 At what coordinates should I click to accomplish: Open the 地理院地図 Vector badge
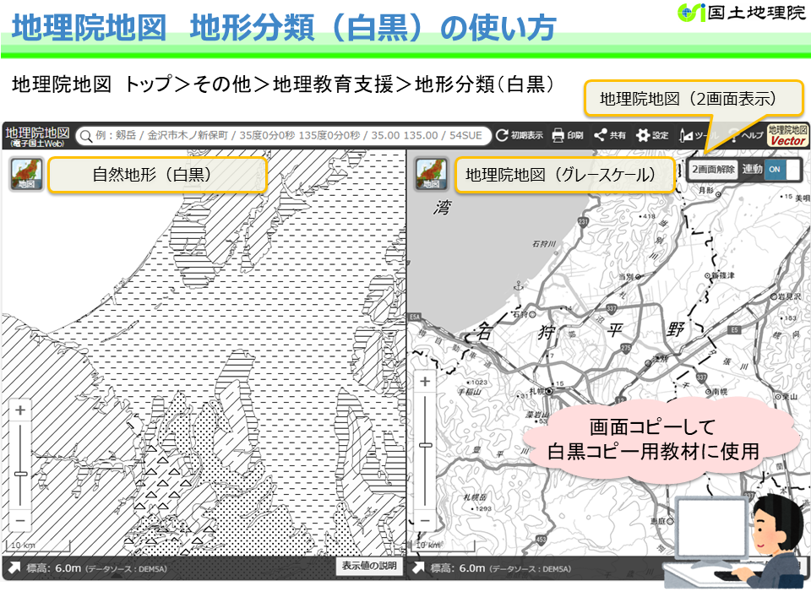[x=787, y=135]
